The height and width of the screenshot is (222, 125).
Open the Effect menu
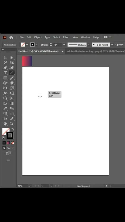[66, 37]
